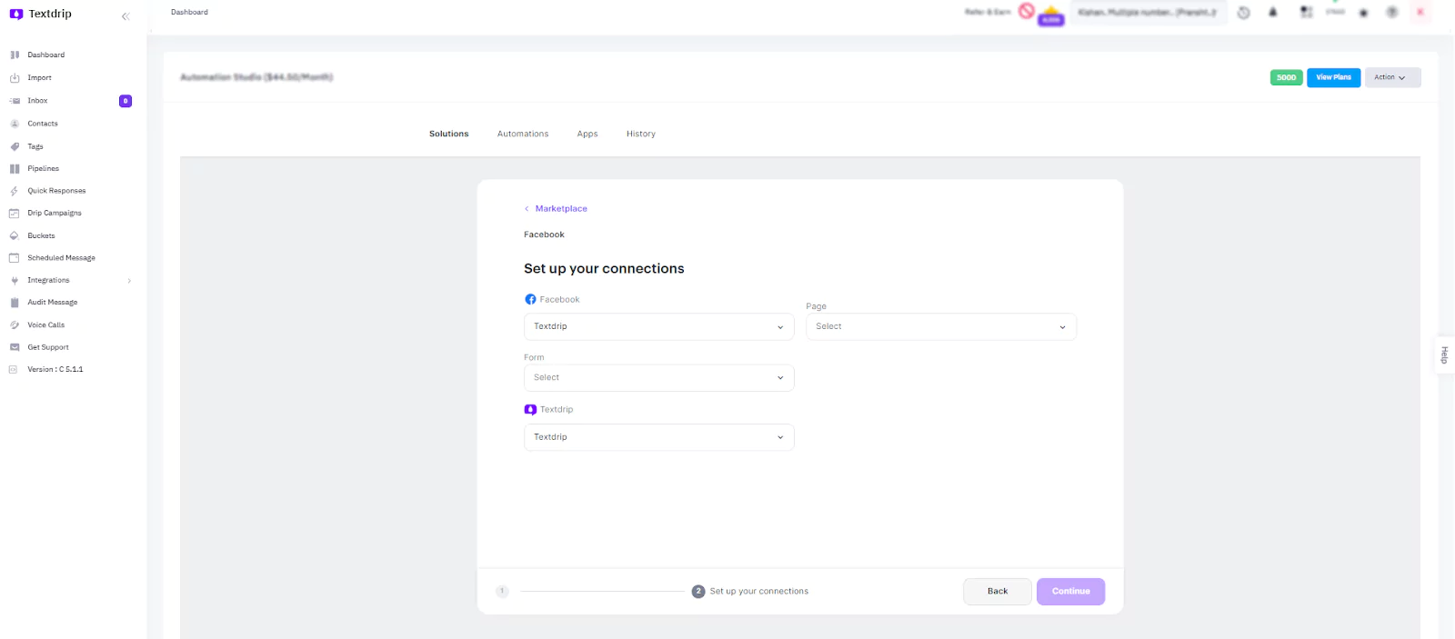Screen dimensions: 1455x639
Task: Open the Tags section icon
Action: coord(15,146)
